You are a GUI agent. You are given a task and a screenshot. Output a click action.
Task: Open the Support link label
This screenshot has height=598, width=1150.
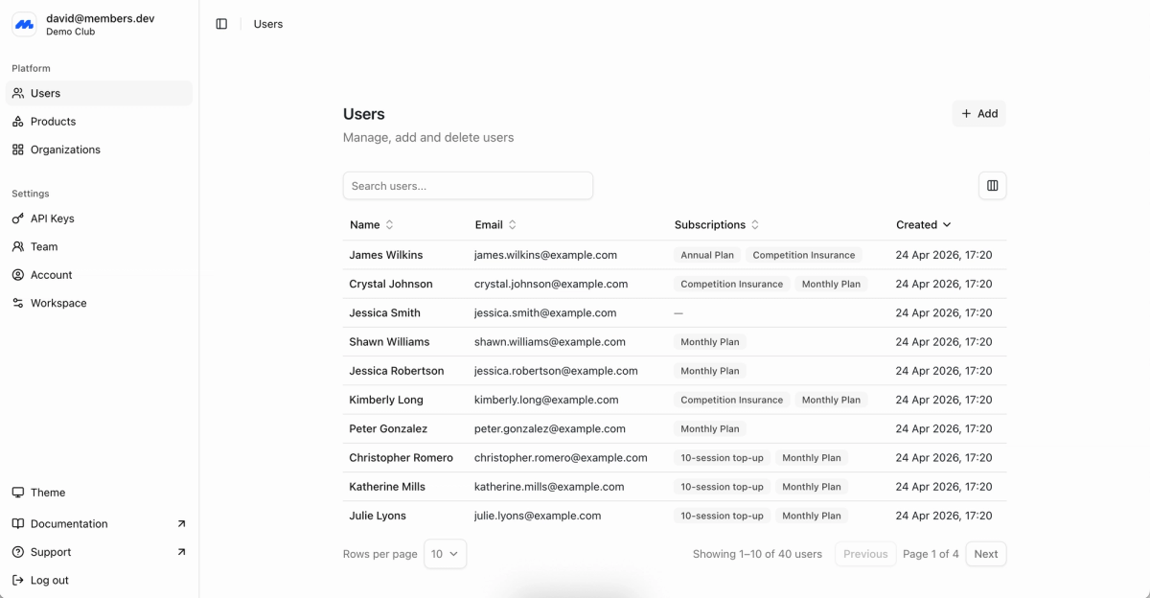pos(51,552)
